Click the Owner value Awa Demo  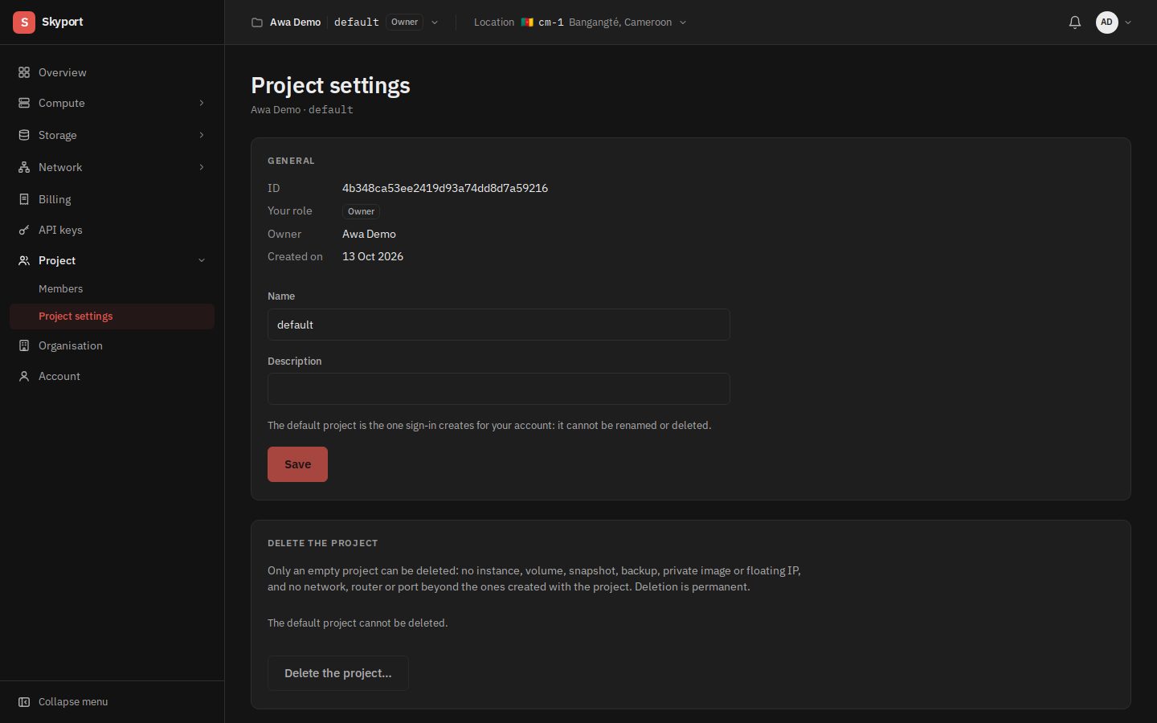pos(369,234)
